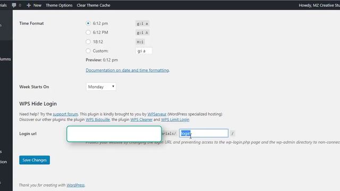Open the Howdy, MZ Creative account menu
The image size is (340, 191).
click(319, 5)
